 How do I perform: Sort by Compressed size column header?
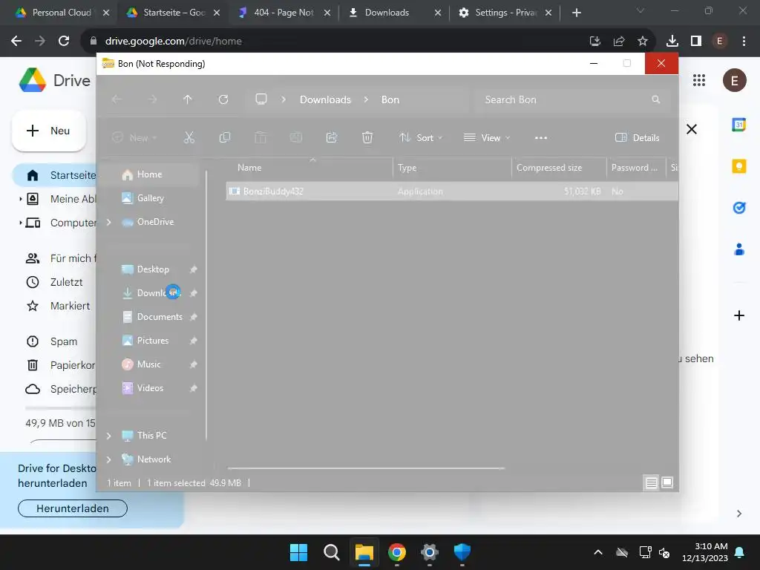559,168
